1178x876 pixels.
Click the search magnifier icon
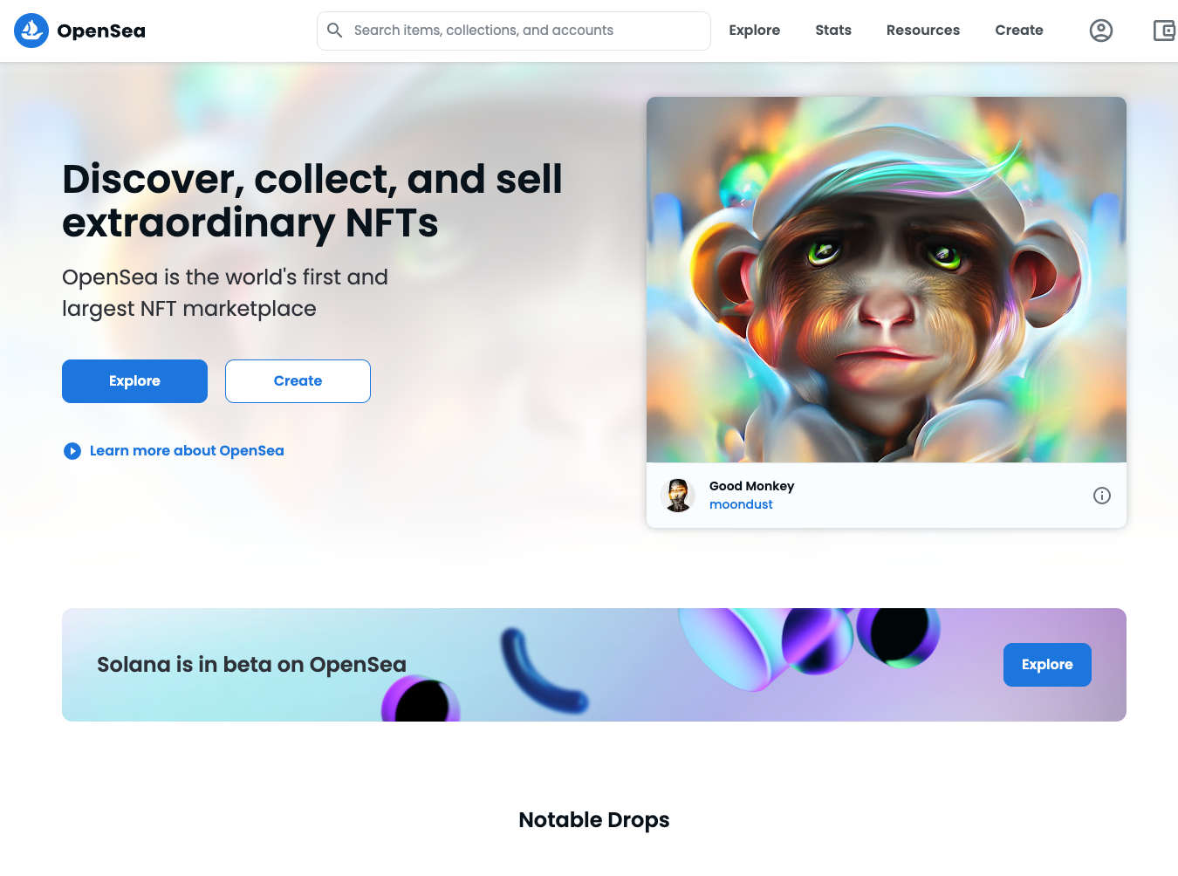click(x=334, y=31)
